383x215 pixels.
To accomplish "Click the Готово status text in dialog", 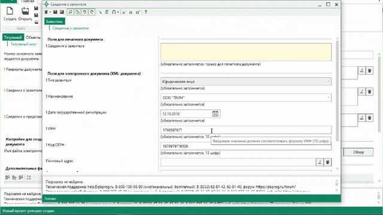I will click(50, 199).
